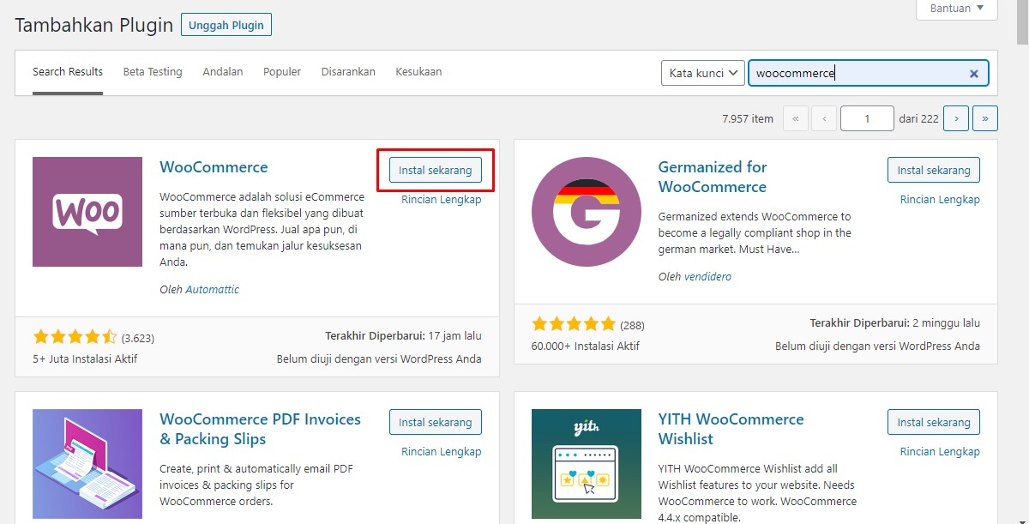Image resolution: width=1029 pixels, height=524 pixels.
Task: Open the Andalan tab
Action: click(223, 72)
